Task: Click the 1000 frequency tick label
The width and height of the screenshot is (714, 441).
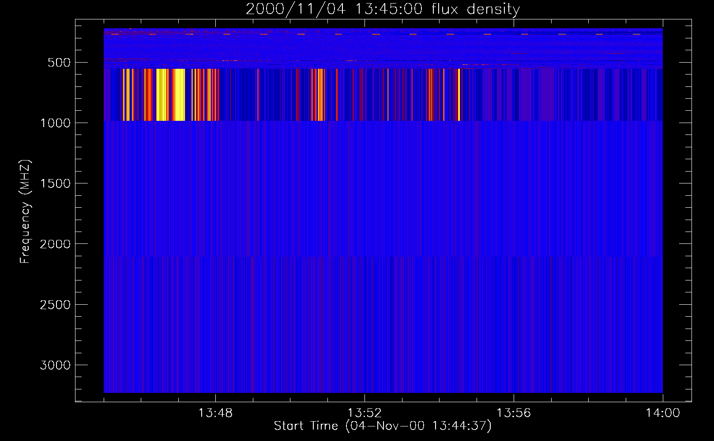Action: 55,123
